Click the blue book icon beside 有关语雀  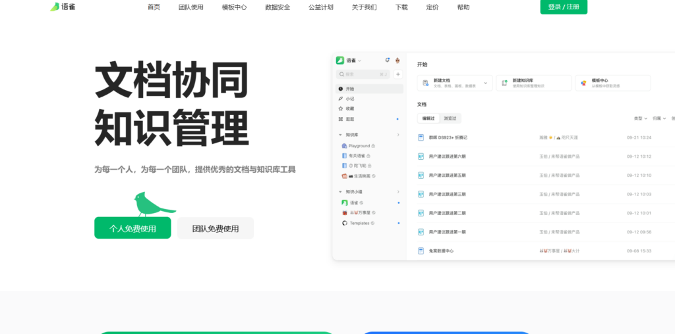tap(344, 156)
